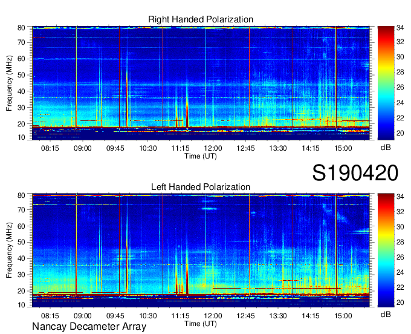
Task: Click the 30 MHz tick of Left Handed plot
Action: pos(21,275)
